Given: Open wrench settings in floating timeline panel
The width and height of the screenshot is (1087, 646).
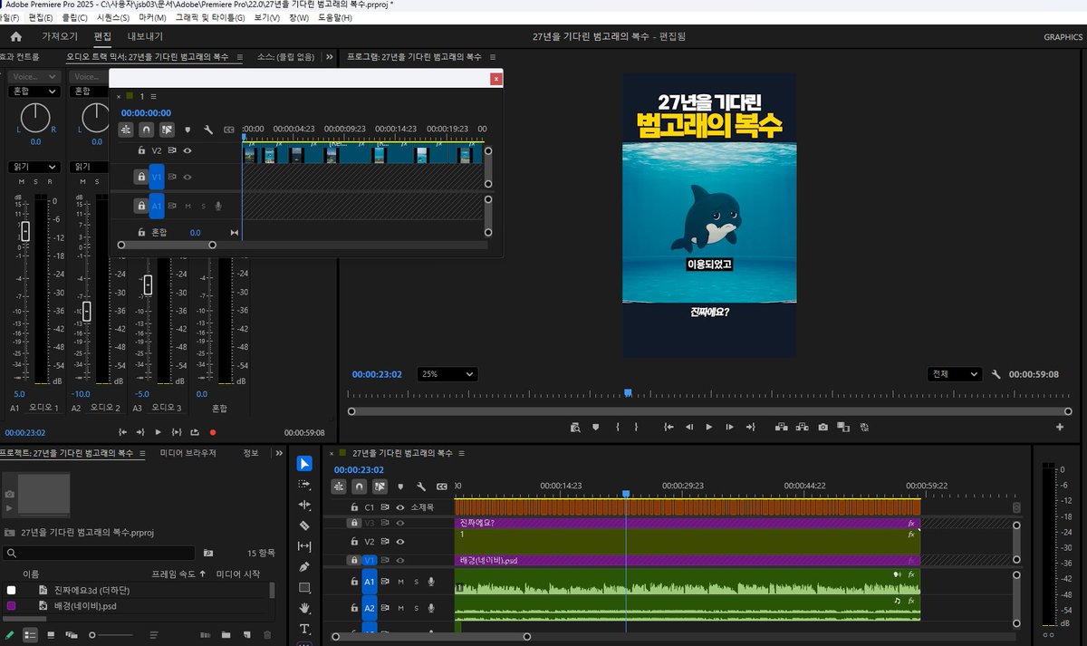Looking at the screenshot, I should click(x=208, y=130).
